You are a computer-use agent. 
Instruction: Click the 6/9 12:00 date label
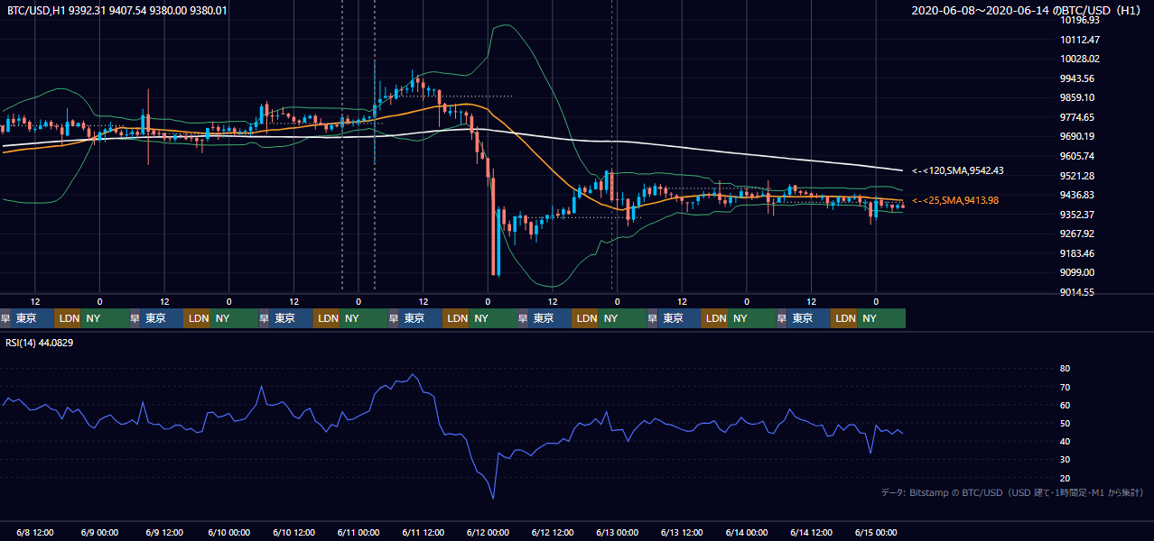coord(165,532)
